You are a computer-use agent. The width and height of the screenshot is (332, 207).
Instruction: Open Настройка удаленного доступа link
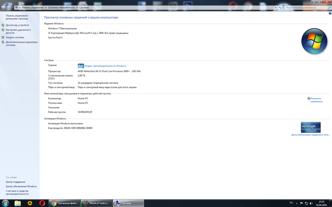[x=18, y=31]
